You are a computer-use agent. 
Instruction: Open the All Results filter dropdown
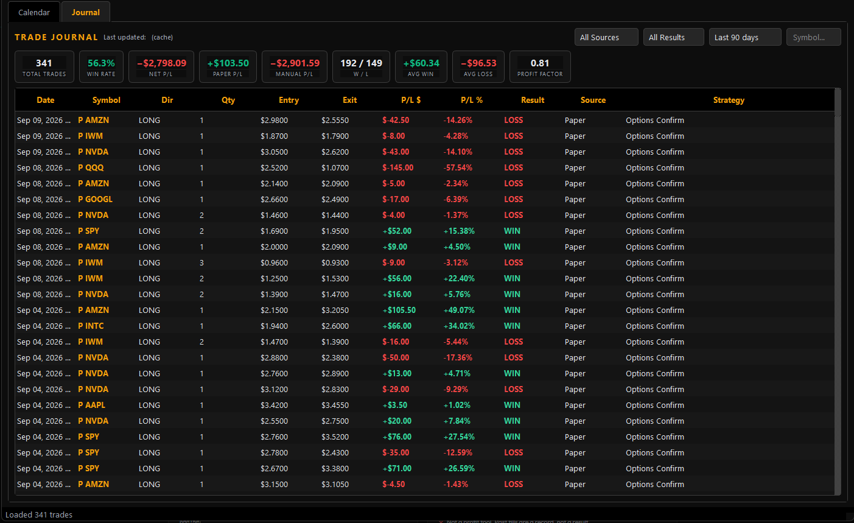673,37
